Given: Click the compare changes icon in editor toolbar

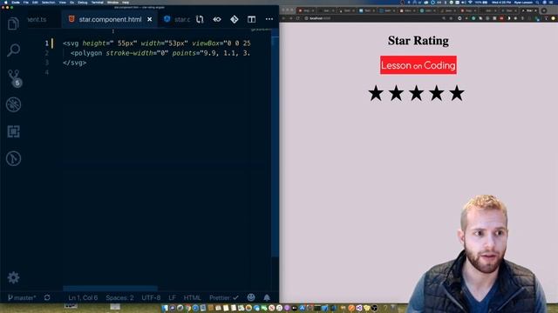Looking at the screenshot, I should [x=200, y=19].
